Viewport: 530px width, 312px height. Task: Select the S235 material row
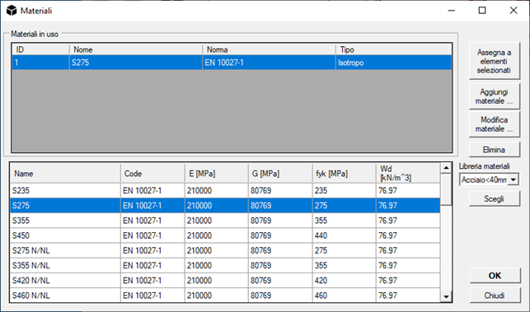(x=225, y=190)
